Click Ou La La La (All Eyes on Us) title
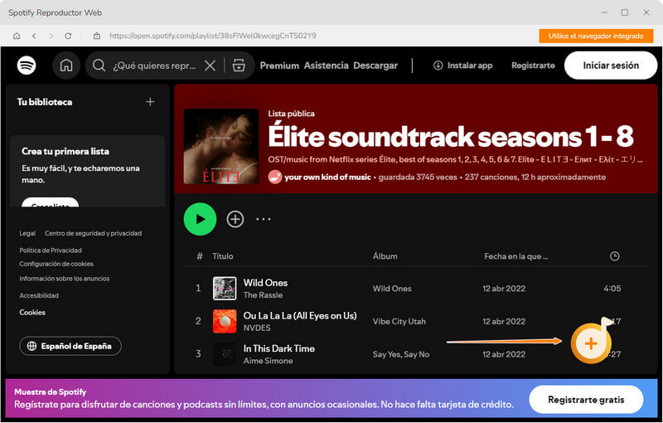The width and height of the screenshot is (663, 423). point(300,315)
